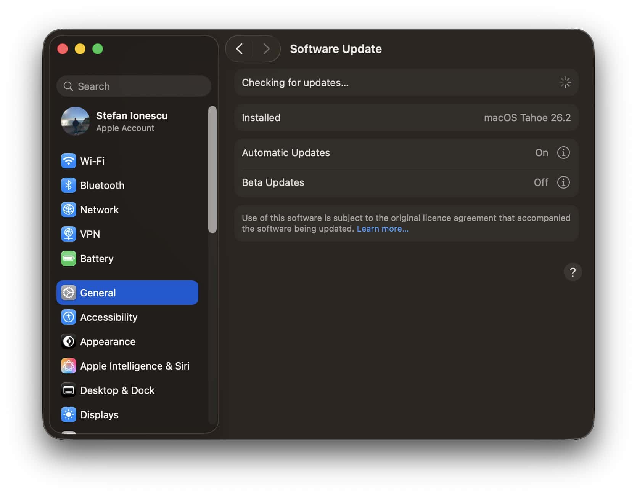Click the Automatic Updates On value
This screenshot has height=496, width=637.
[541, 152]
